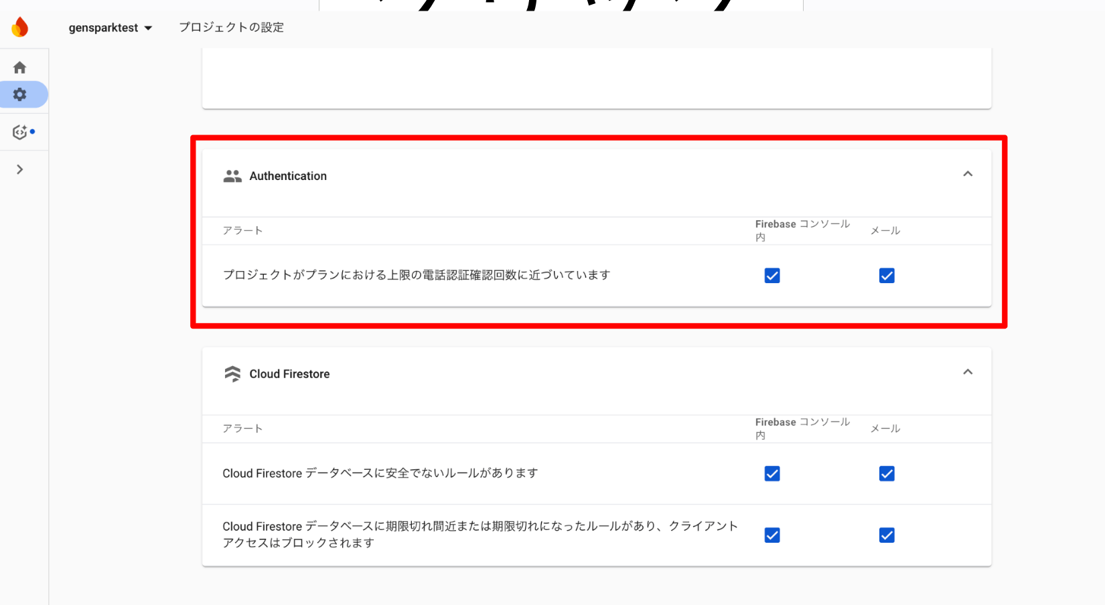Disable console alert for expiring Firestore rules
The width and height of the screenshot is (1105, 605).
click(x=772, y=535)
